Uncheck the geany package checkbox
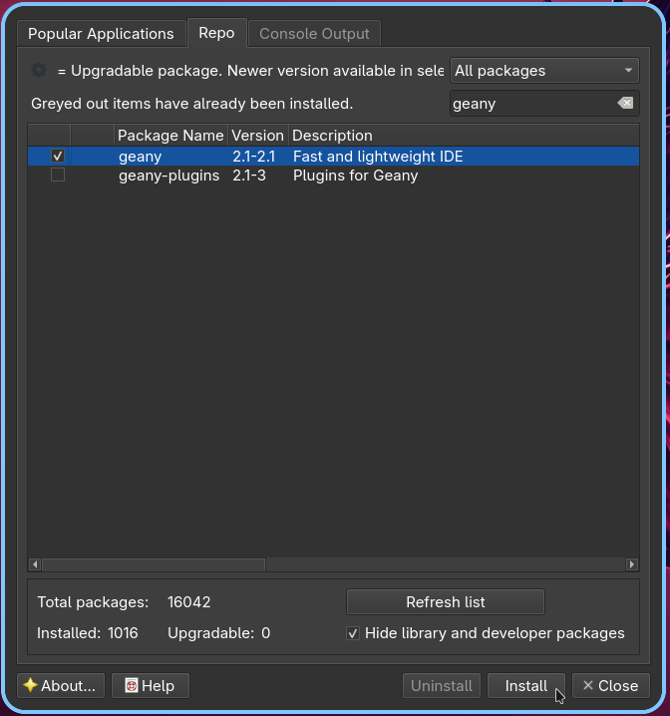The height and width of the screenshot is (716, 670). [x=58, y=157]
